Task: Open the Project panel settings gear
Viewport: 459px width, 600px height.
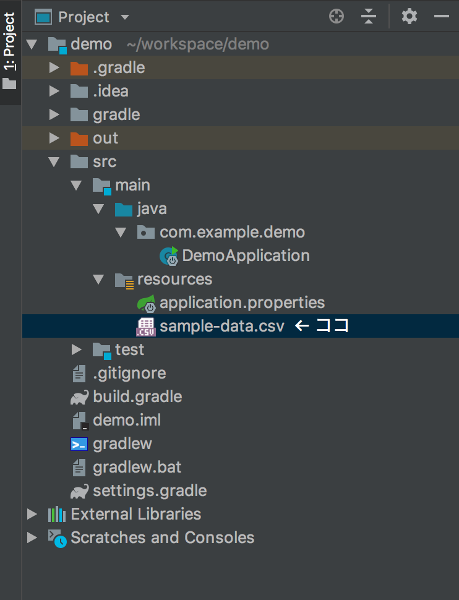Action: (408, 16)
